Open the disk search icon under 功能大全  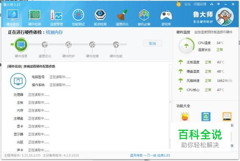tap(227, 117)
